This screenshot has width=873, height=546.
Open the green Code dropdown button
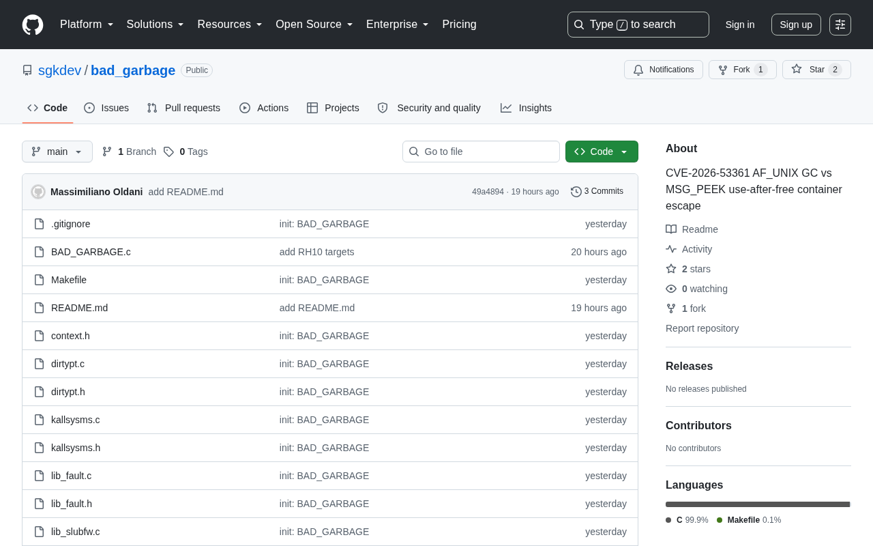(602, 152)
